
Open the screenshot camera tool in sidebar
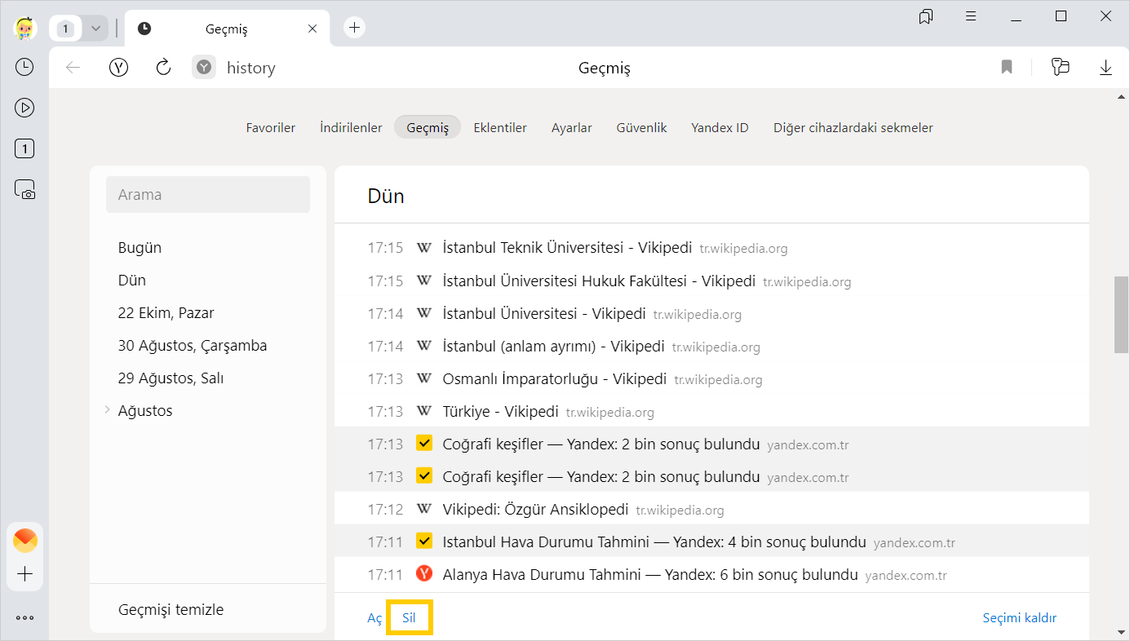[x=24, y=190]
